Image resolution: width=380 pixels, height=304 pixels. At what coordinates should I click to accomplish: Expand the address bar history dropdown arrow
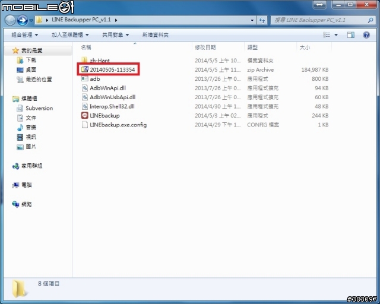point(252,20)
